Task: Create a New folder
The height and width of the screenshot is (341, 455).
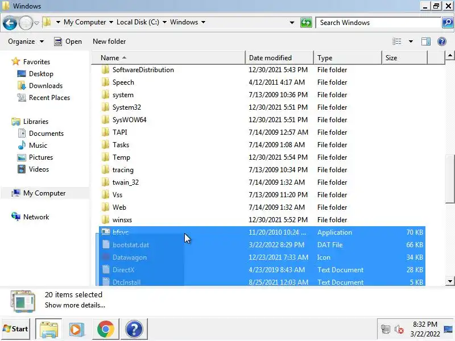Action: 109,41
